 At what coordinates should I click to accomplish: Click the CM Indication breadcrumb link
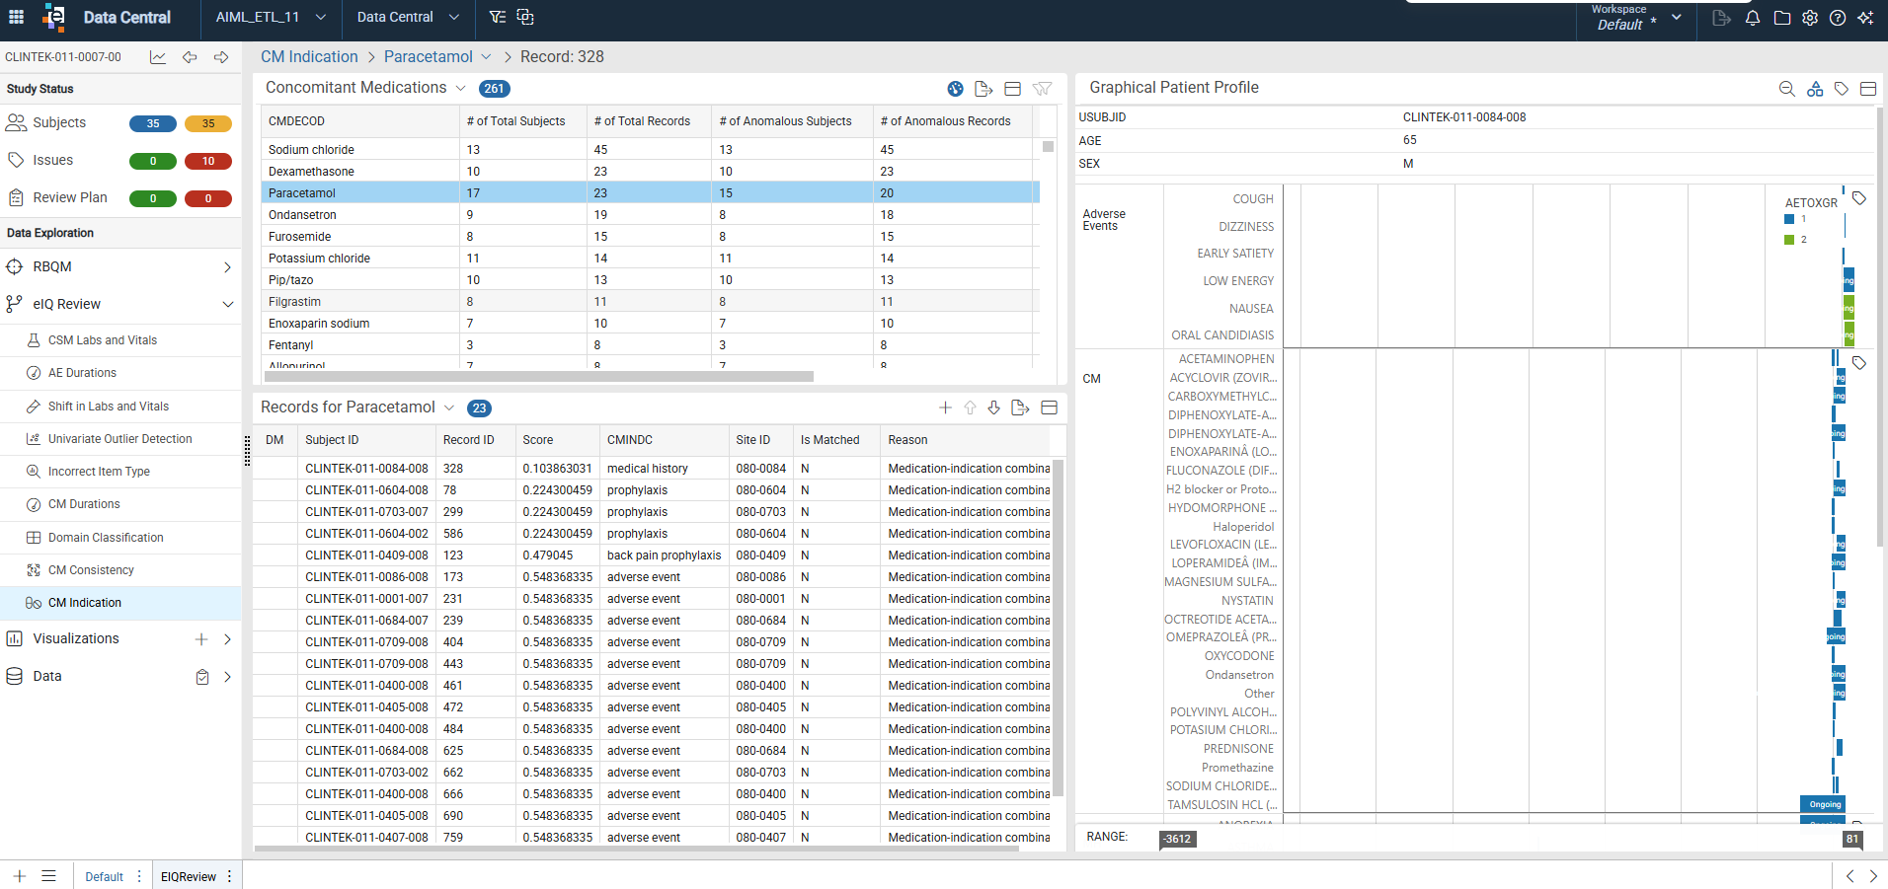309,57
